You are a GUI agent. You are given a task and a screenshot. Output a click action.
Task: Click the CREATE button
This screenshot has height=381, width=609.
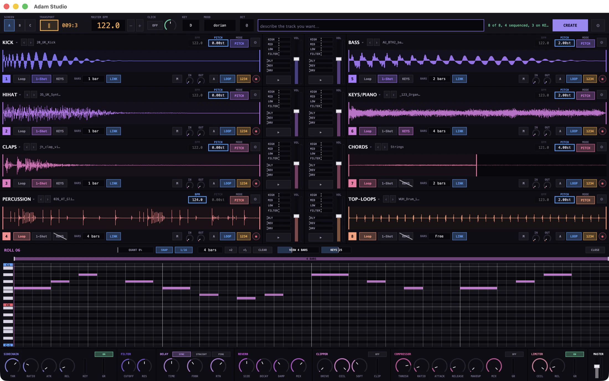570,25
